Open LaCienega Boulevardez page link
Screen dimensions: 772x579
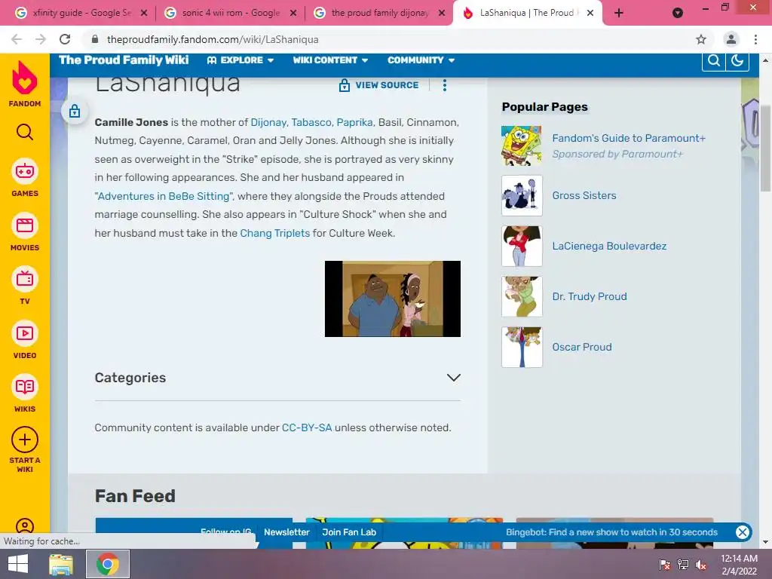pyautogui.click(x=609, y=246)
